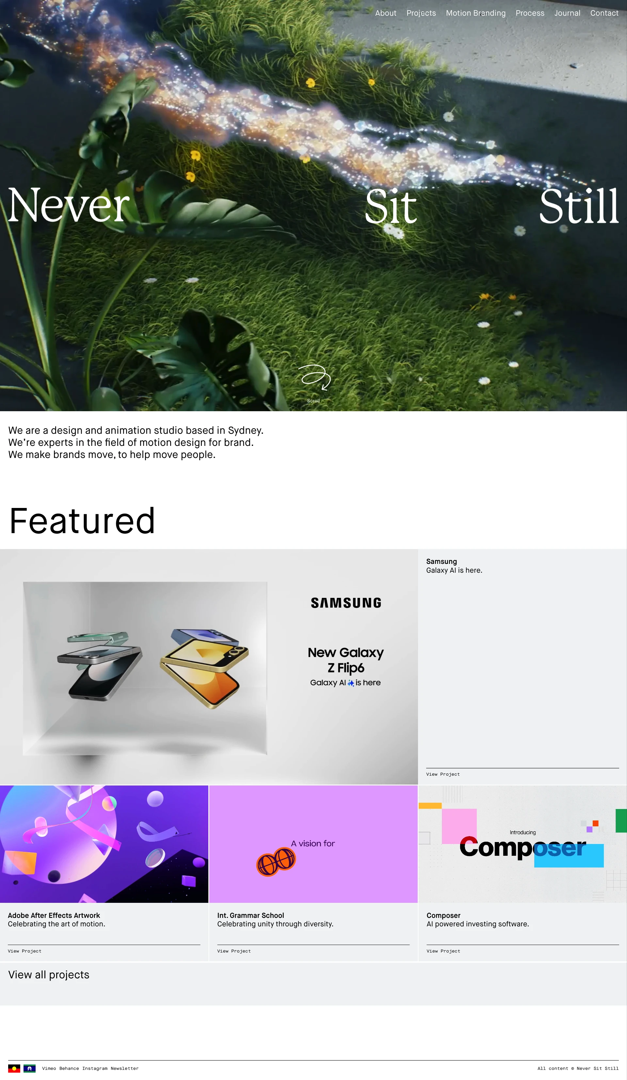Open Int. Grammar School project thumbnail
627x1080 pixels.
(x=313, y=844)
